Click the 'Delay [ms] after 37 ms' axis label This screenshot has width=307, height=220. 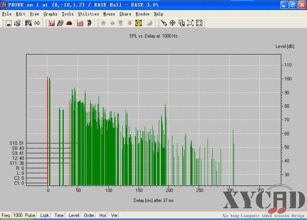click(153, 200)
